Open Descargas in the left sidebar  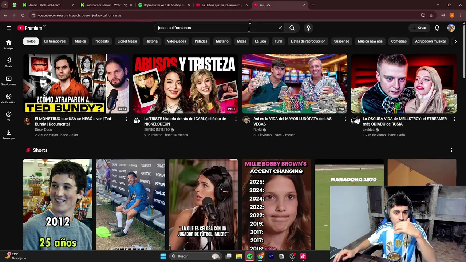[x=9, y=134]
